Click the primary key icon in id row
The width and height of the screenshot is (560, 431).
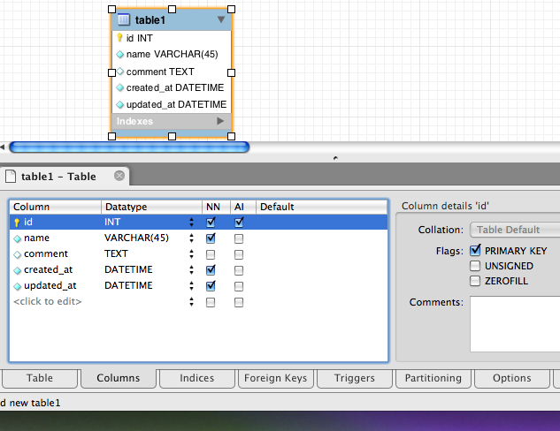click(17, 223)
